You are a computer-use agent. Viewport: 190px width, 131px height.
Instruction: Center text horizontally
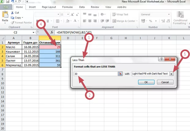tap(90, 21)
